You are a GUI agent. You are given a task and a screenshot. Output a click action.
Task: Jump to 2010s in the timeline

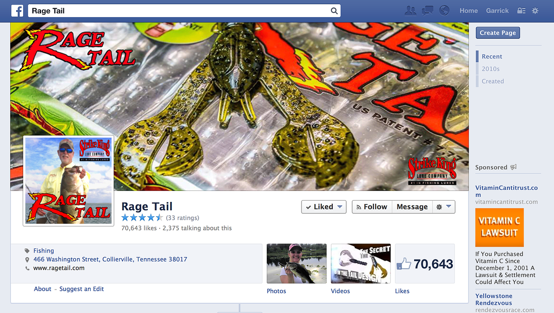click(490, 69)
